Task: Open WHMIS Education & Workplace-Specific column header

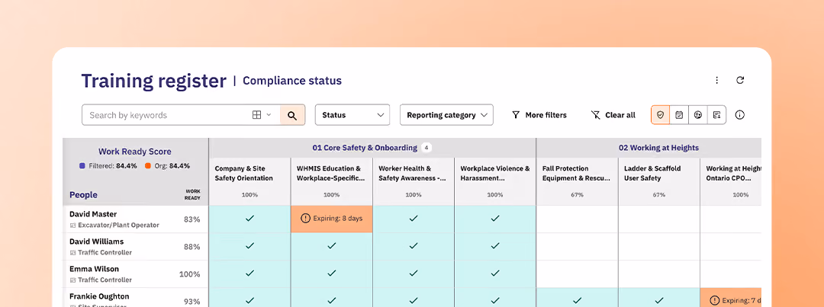Action: [x=332, y=181]
